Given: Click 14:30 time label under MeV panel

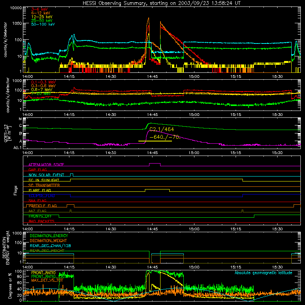Looking at the screenshot, I should pyautogui.click(x=111, y=115).
